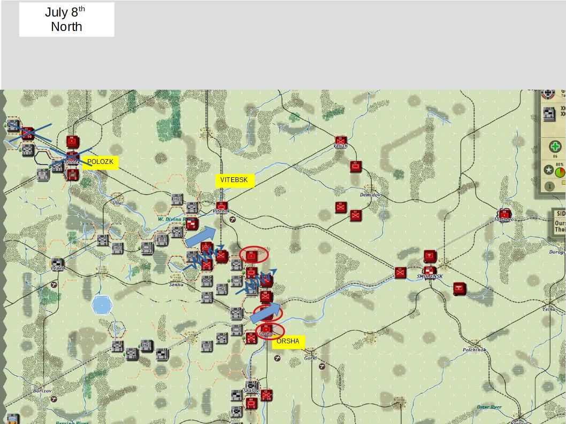566x424 pixels.
Task: Click the pickaxe icon southeast of Gorki
Action: 322,366
